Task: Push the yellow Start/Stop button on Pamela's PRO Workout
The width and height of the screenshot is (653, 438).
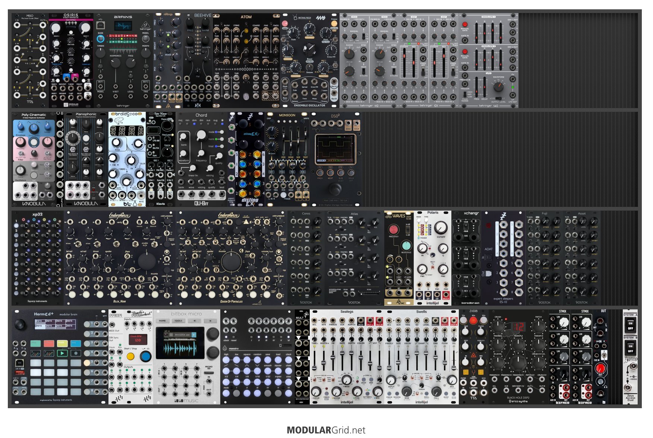Action: pyautogui.click(x=130, y=356)
